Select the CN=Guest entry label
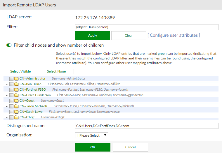The image size is (222, 153). point(27,101)
